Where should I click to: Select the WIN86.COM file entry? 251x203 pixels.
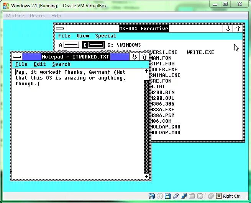tap(161, 121)
